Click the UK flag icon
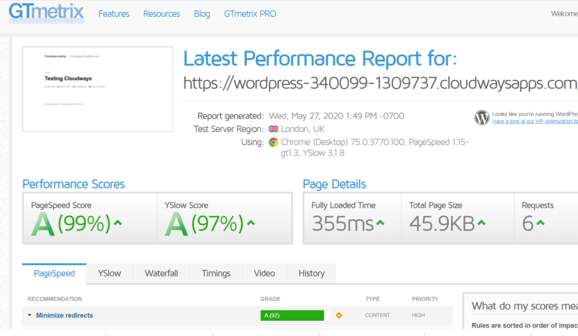The image size is (578, 336). [x=274, y=129]
